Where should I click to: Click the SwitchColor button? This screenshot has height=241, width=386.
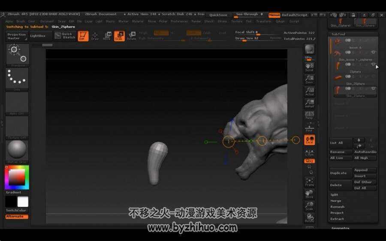(16, 211)
